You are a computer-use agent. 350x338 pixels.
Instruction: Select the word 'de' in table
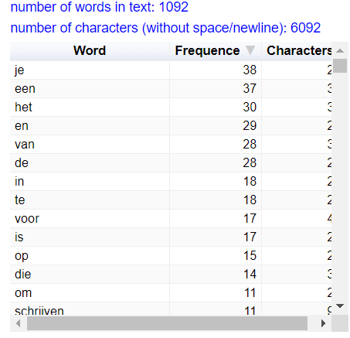click(x=22, y=163)
